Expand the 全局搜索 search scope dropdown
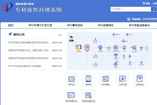 [x=118, y=9]
